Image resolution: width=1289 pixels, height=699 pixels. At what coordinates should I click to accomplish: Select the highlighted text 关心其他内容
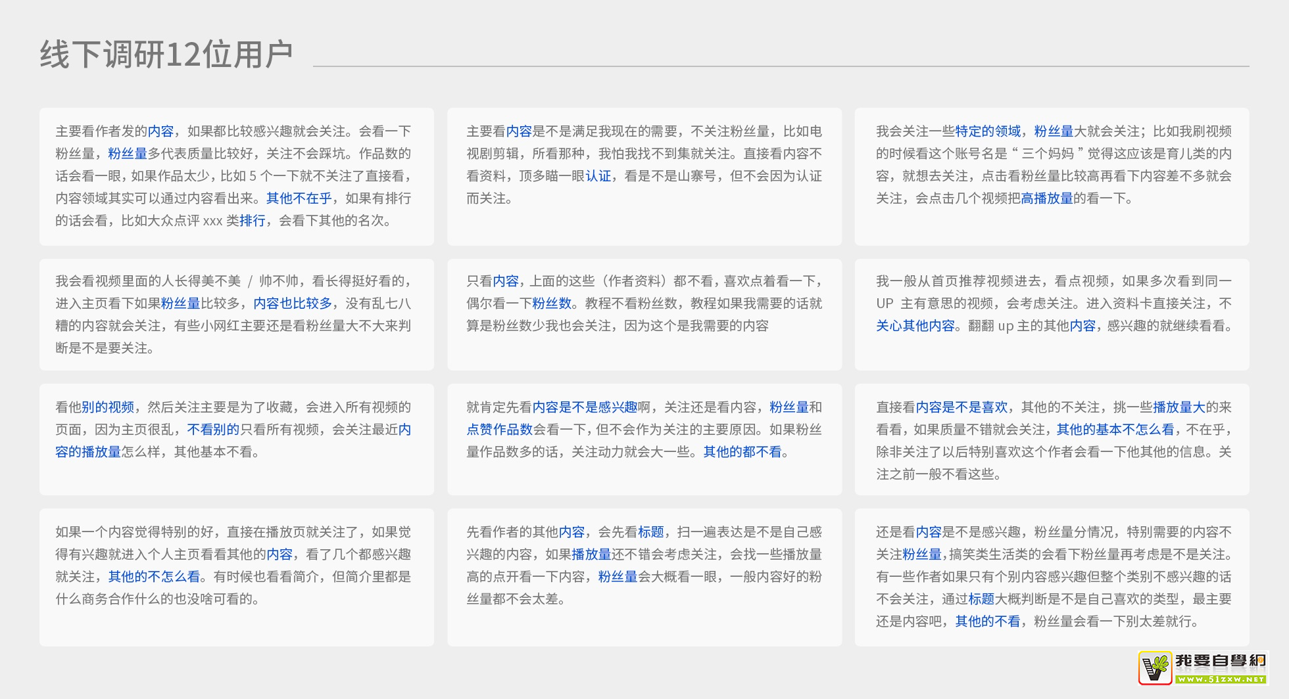[915, 326]
